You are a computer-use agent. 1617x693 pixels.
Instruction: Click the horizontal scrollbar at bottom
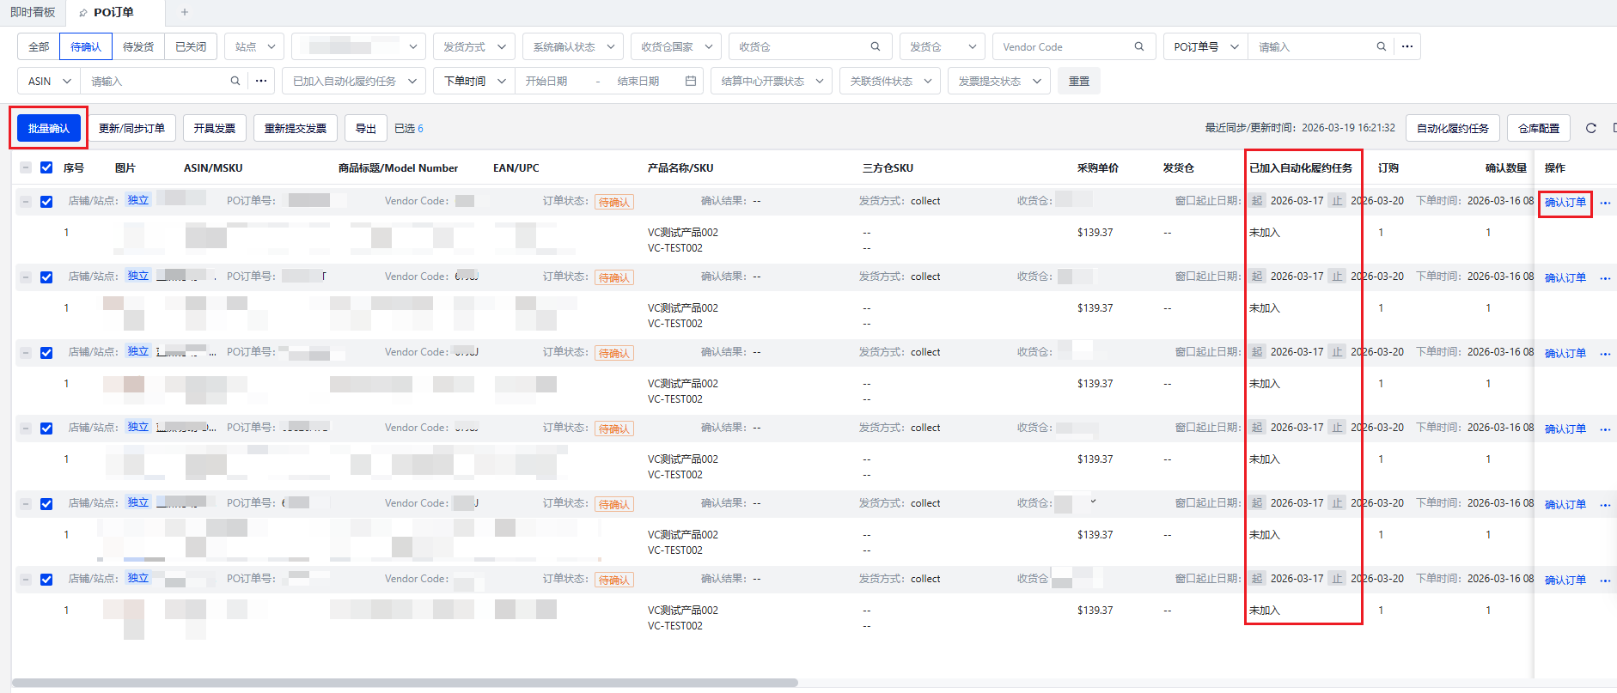pyautogui.click(x=405, y=683)
